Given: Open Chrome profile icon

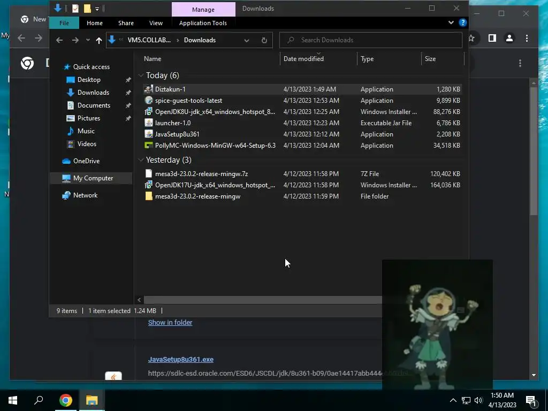Looking at the screenshot, I should tap(509, 38).
